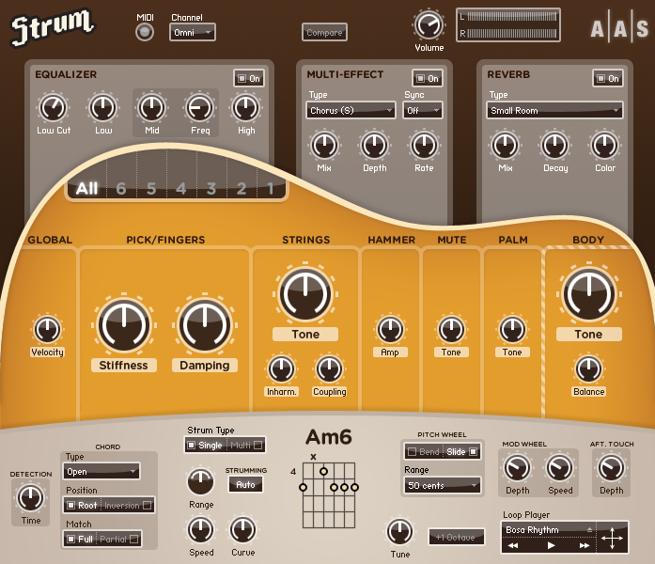Toggle the Multi-Effect On switch
This screenshot has width=655, height=564.
coord(428,78)
